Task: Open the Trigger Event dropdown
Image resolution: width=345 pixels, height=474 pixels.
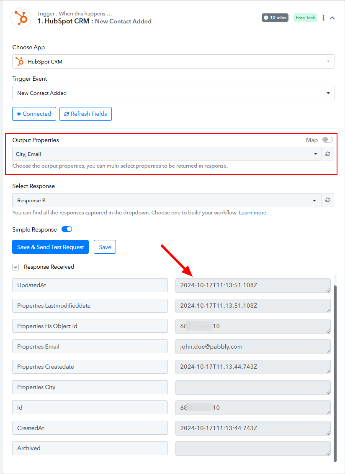Action: pyautogui.click(x=174, y=93)
